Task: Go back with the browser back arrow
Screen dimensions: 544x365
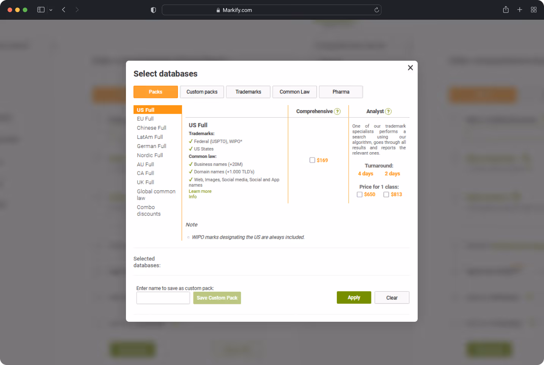Action: pyautogui.click(x=64, y=10)
